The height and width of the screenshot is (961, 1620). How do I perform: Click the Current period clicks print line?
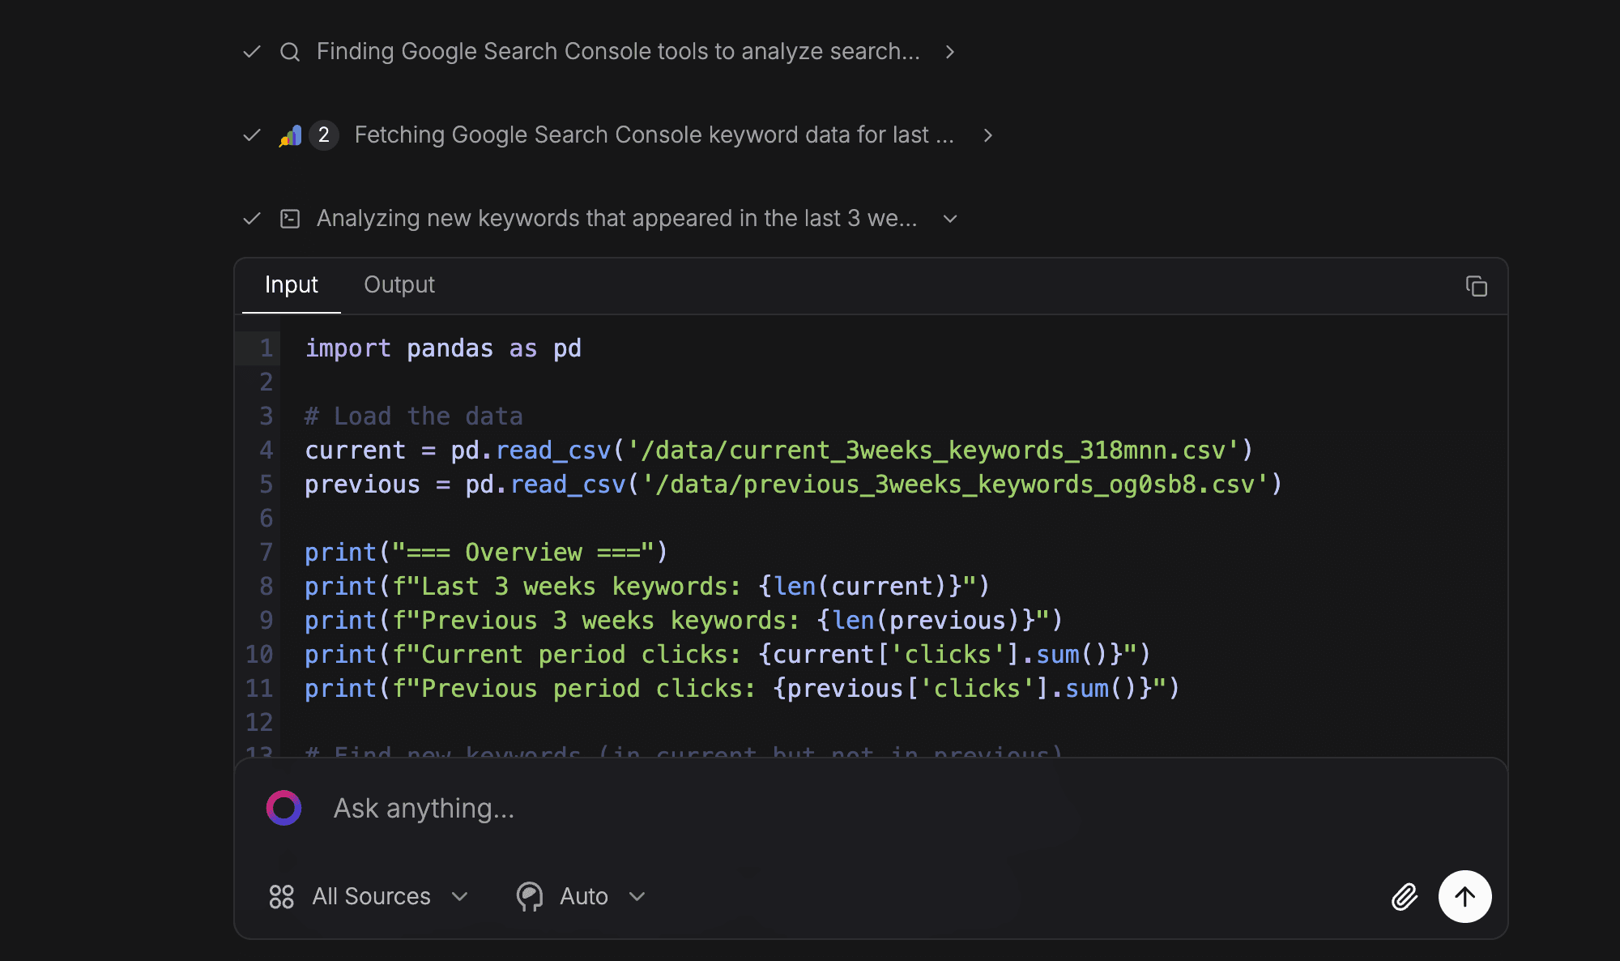click(727, 655)
